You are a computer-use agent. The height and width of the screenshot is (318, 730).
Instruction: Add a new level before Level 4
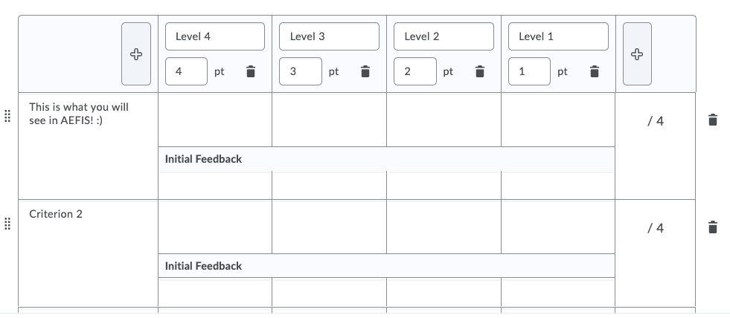pyautogui.click(x=136, y=53)
